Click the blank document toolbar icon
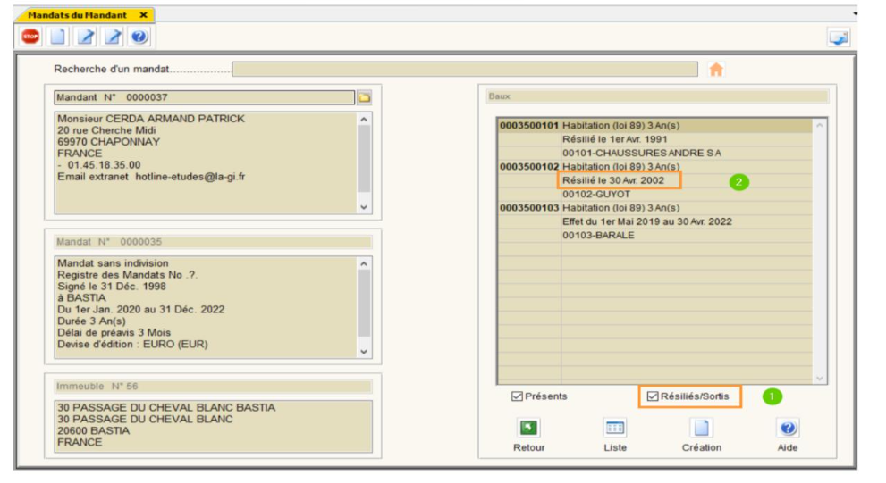Image resolution: width=886 pixels, height=483 pixels. [57, 37]
